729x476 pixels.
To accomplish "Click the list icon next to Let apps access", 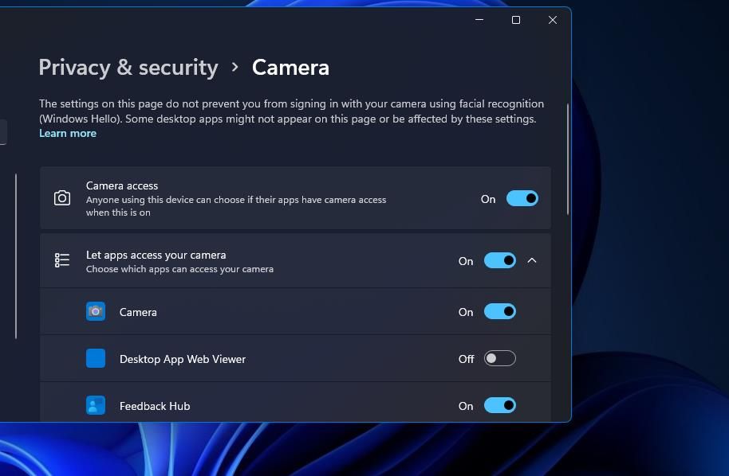I will tap(62, 259).
